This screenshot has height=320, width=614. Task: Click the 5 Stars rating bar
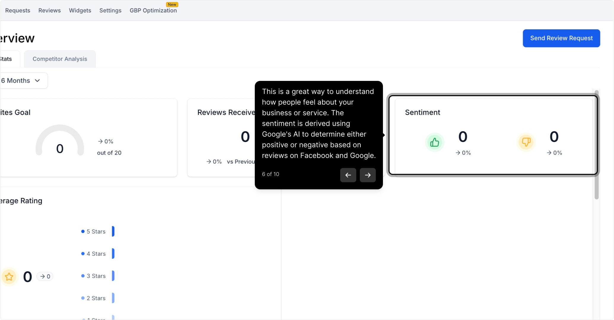pos(113,231)
